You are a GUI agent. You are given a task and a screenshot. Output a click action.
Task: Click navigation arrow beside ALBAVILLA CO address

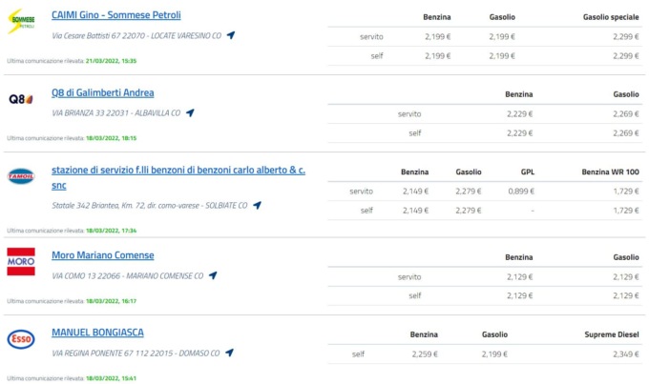pos(190,112)
